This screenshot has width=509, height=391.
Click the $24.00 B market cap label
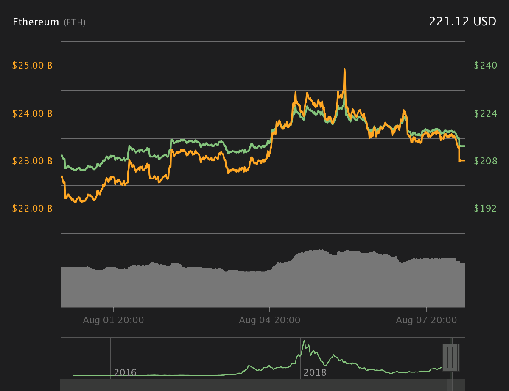pyautogui.click(x=32, y=113)
